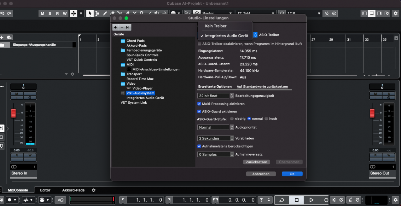Image resolution: width=401 pixels, height=206 pixels.
Task: Toggle the Auto-Scroll button in toolbar
Action: tap(74, 13)
